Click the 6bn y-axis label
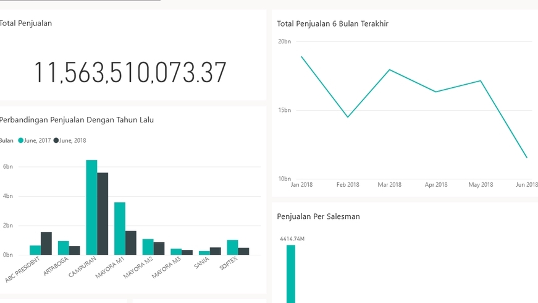This screenshot has height=303, width=538. (7, 166)
